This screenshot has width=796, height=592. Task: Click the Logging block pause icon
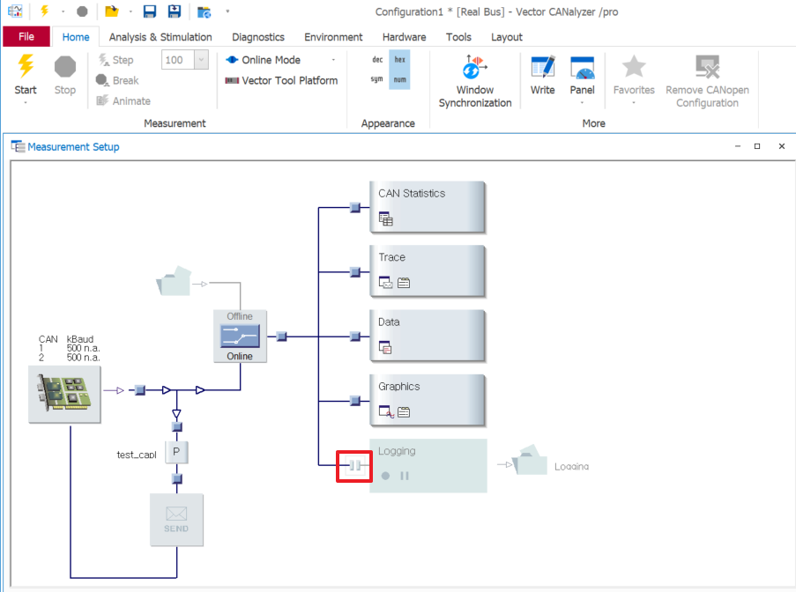[404, 476]
